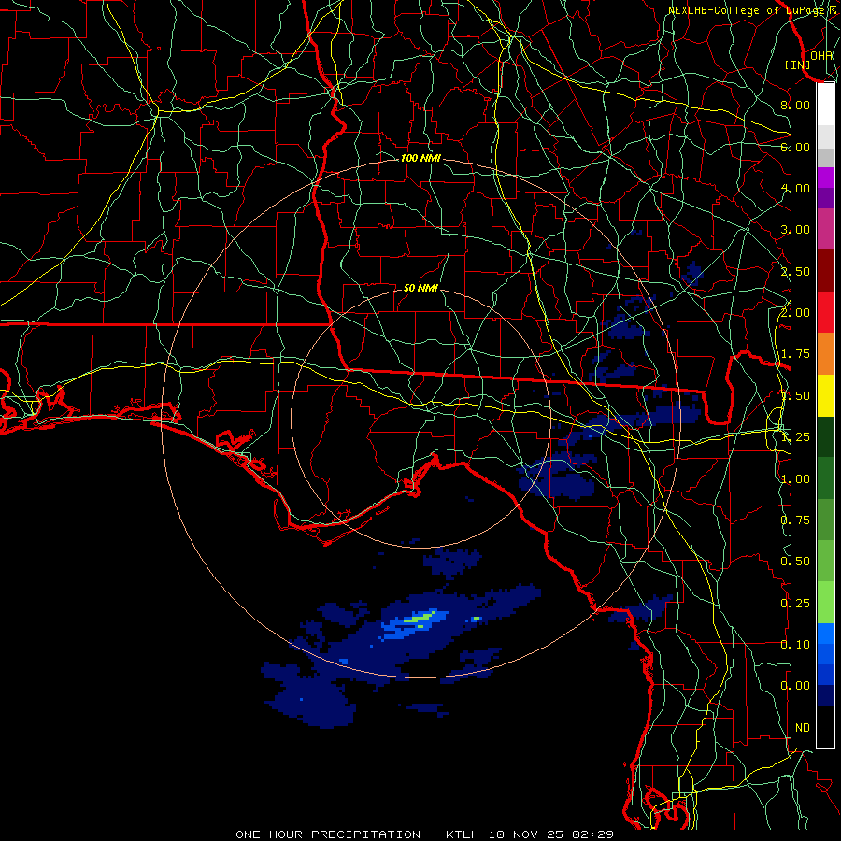Click the light-green heaviest rain core offshore
841x841 pixels.
(x=420, y=618)
